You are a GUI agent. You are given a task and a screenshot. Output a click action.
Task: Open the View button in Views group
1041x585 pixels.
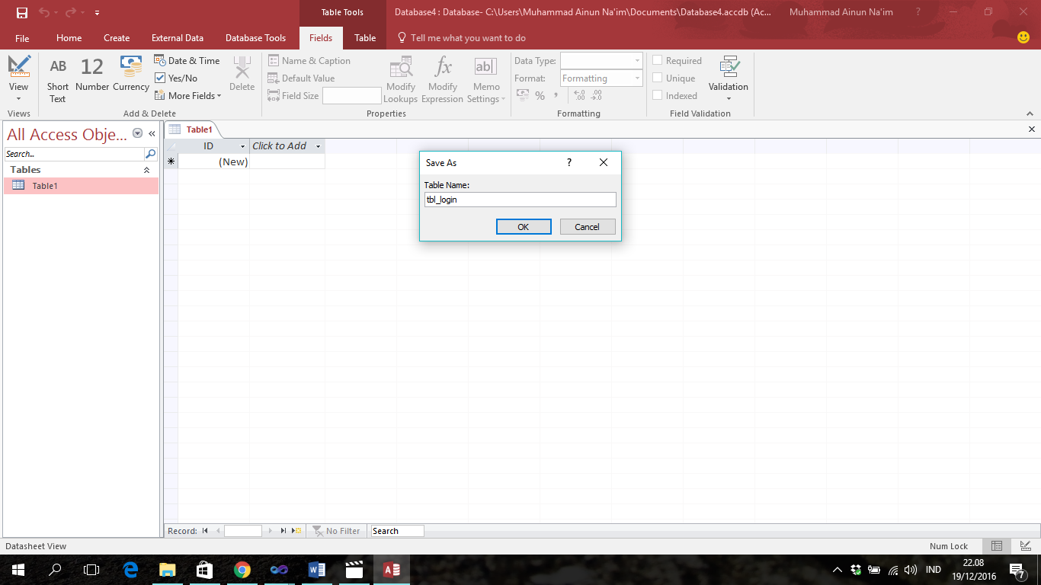click(x=19, y=79)
